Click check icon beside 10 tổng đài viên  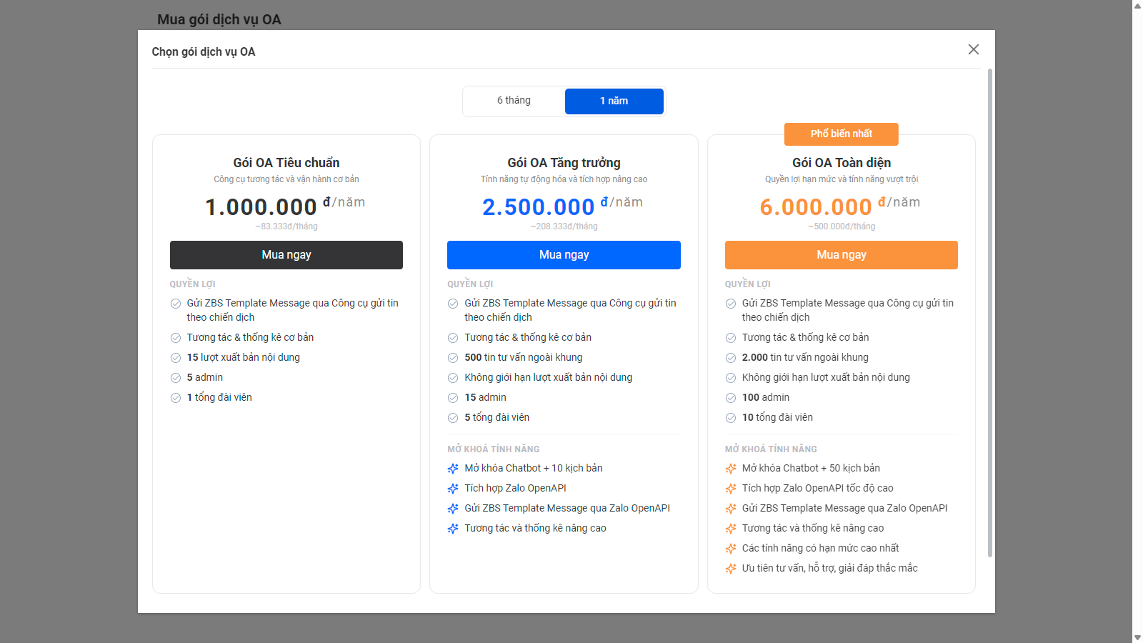[731, 418]
